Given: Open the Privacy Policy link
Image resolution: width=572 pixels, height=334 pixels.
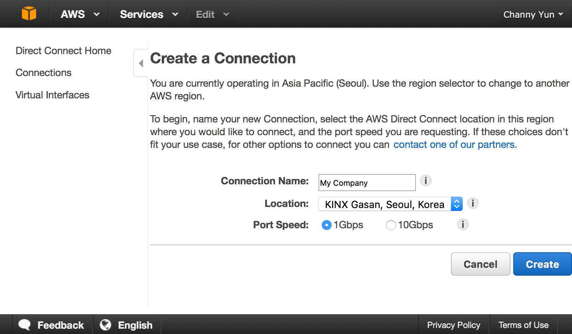Looking at the screenshot, I should point(454,325).
